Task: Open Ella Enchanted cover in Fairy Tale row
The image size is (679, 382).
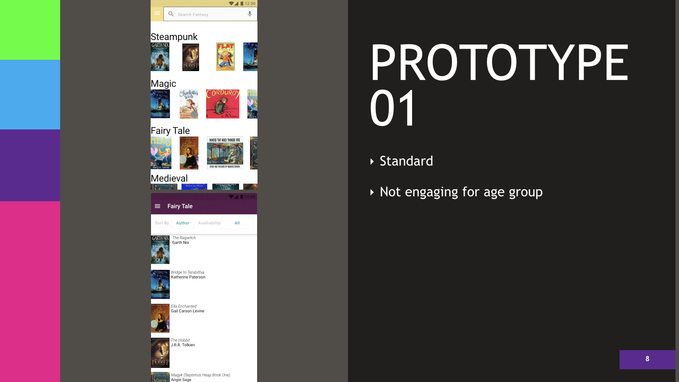Action: tap(189, 153)
